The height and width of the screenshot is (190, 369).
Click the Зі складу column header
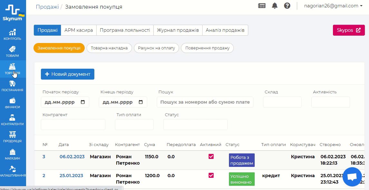coord(99,144)
